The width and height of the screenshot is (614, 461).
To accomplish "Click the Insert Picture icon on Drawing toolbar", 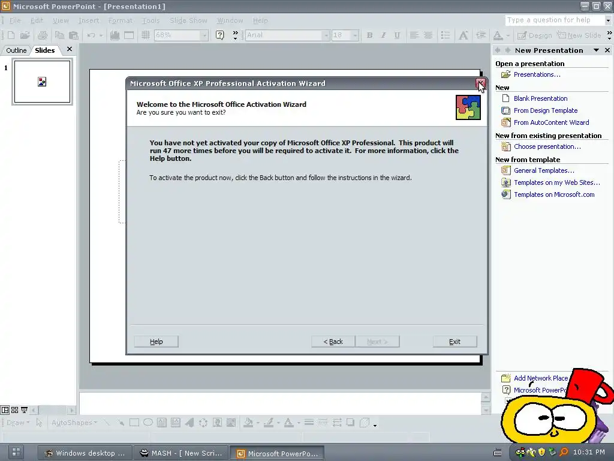I will point(231,423).
